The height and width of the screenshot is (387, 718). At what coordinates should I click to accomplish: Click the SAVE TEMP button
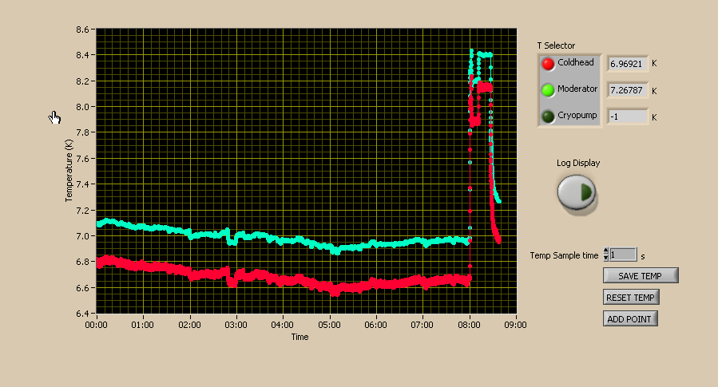point(641,276)
